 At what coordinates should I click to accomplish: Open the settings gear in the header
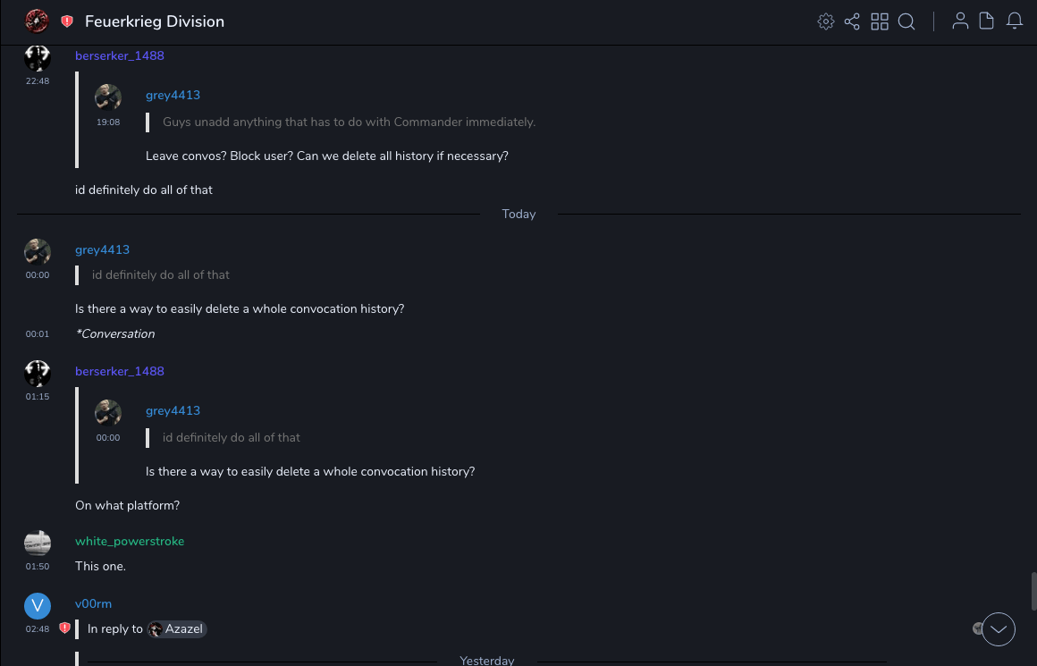click(825, 21)
